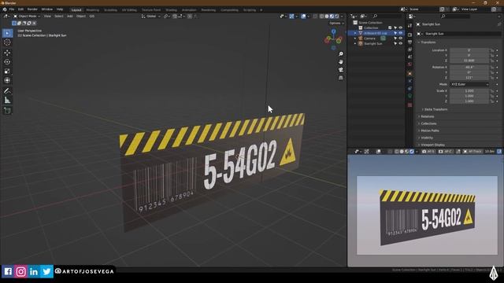504x283 pixels.
Task: Toggle camera view with camera gizmo icon
Action: [x=341, y=70]
